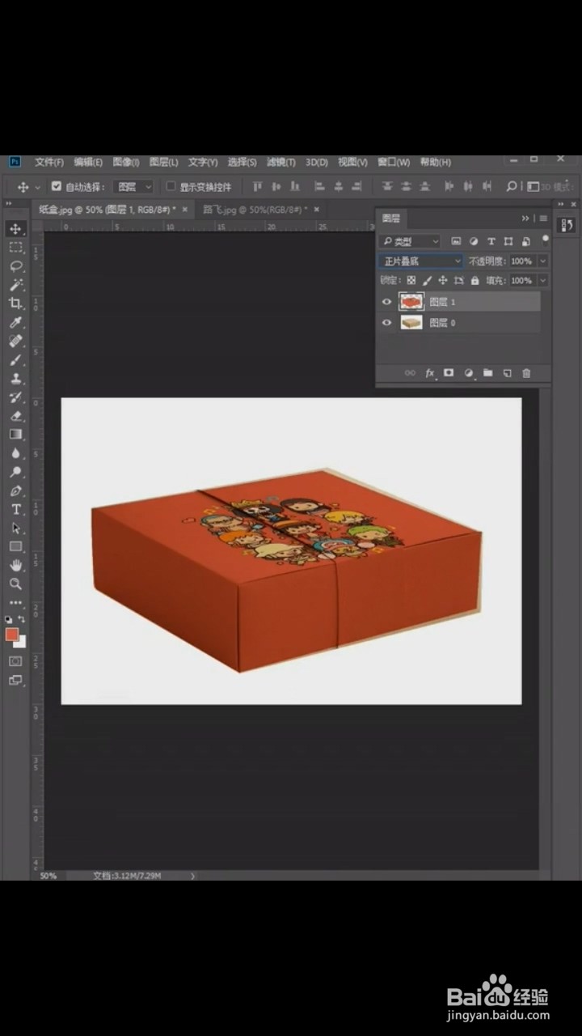This screenshot has width=582, height=1036.
Task: Select the Eyedropper tool
Action: [x=15, y=322]
